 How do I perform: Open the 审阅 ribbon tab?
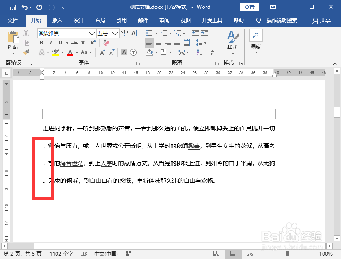click(x=164, y=20)
